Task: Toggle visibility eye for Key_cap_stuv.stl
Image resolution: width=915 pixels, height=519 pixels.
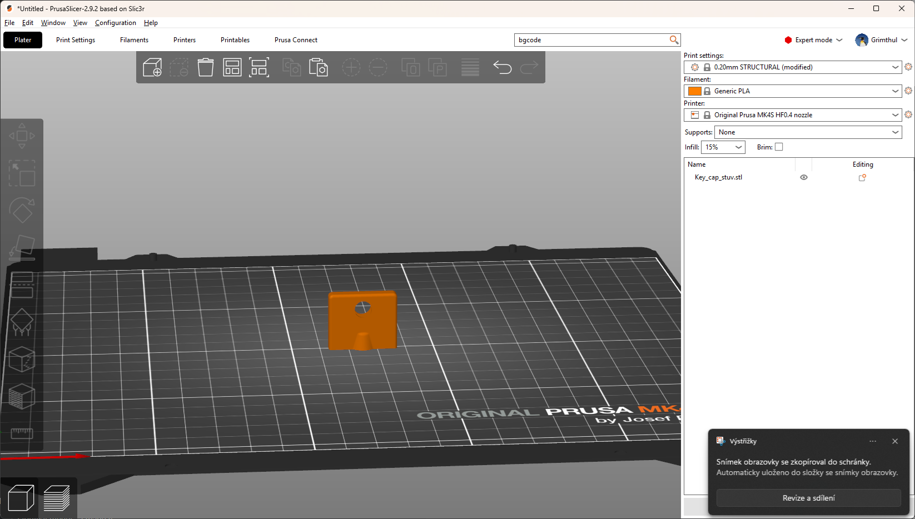Action: coord(804,178)
